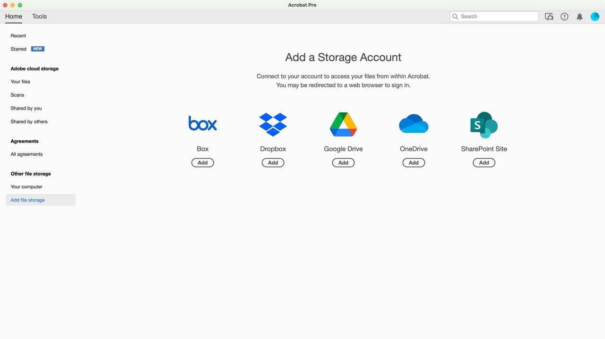Open Shared by you list
Screen dimensions: 605x339
[26, 108]
